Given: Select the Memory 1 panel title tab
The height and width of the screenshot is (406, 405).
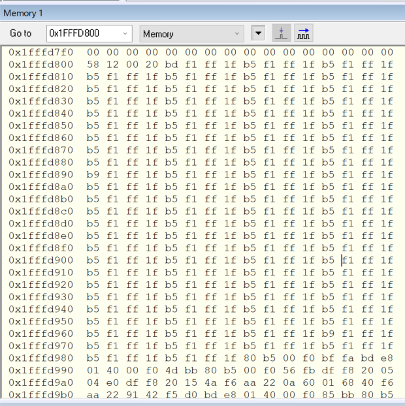Looking at the screenshot, I should coord(24,13).
